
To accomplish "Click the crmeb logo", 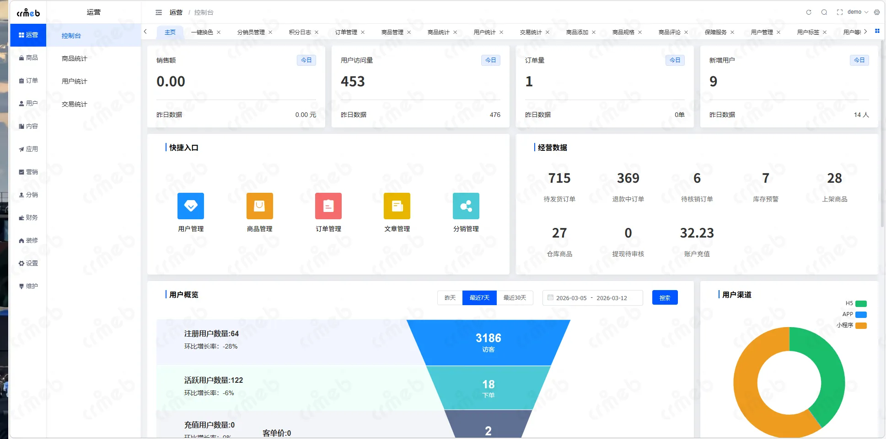I will (x=28, y=12).
